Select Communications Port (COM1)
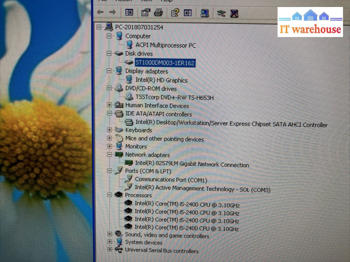 coord(171,180)
